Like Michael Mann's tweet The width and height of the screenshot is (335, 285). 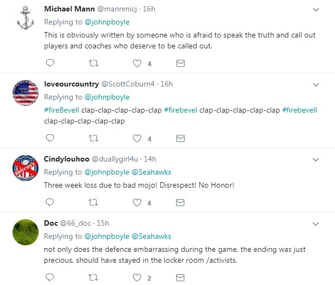[x=137, y=64]
